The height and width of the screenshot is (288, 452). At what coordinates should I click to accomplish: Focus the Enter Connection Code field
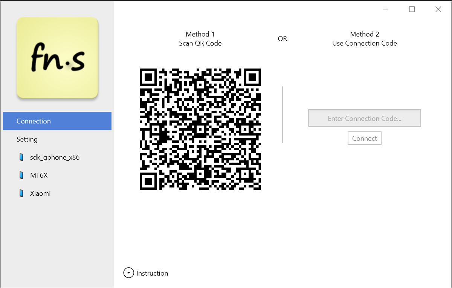tap(365, 118)
